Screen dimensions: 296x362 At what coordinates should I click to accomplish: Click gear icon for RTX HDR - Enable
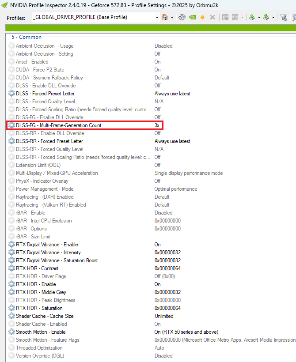11,284
